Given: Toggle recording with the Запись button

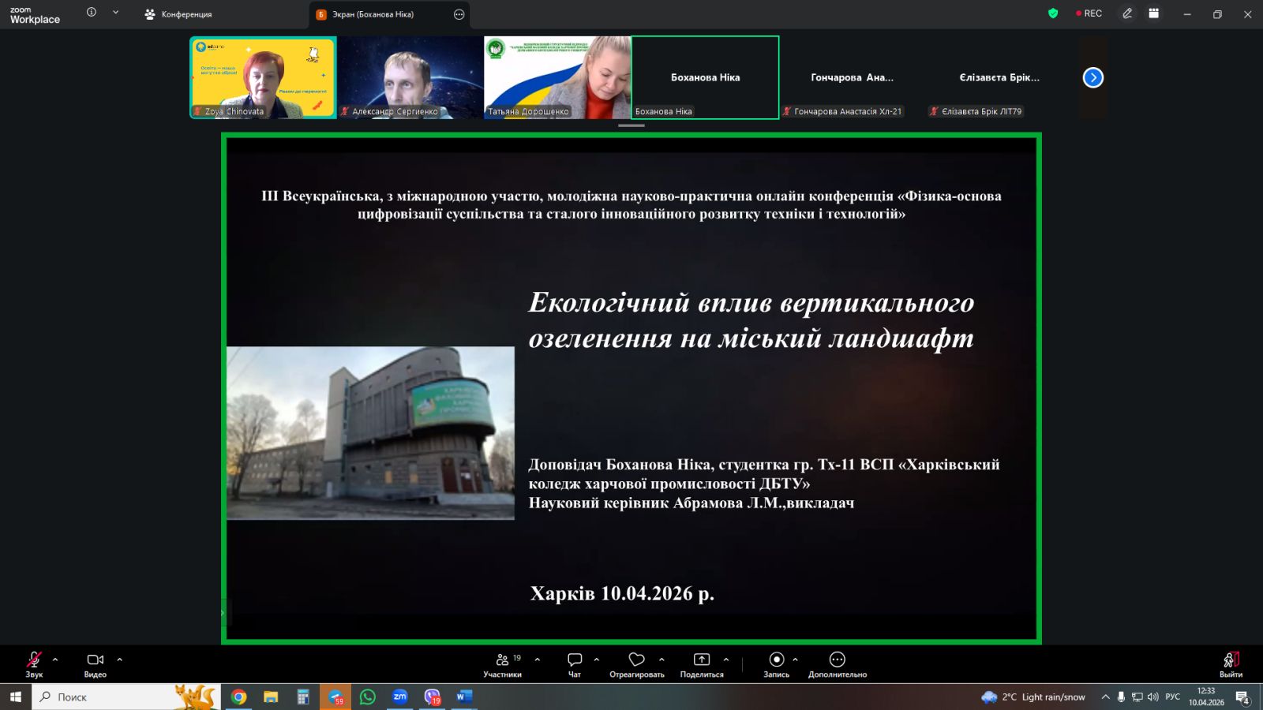Looking at the screenshot, I should (776, 664).
